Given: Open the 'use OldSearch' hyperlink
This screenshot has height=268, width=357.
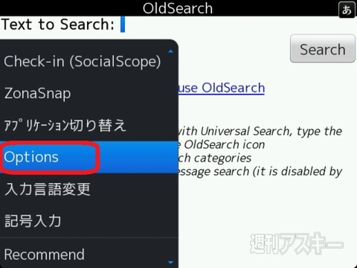Looking at the screenshot, I should click(x=222, y=88).
